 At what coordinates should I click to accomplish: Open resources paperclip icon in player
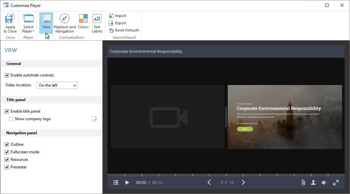pyautogui.click(x=303, y=183)
